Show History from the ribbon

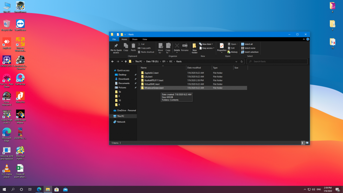click(233, 52)
